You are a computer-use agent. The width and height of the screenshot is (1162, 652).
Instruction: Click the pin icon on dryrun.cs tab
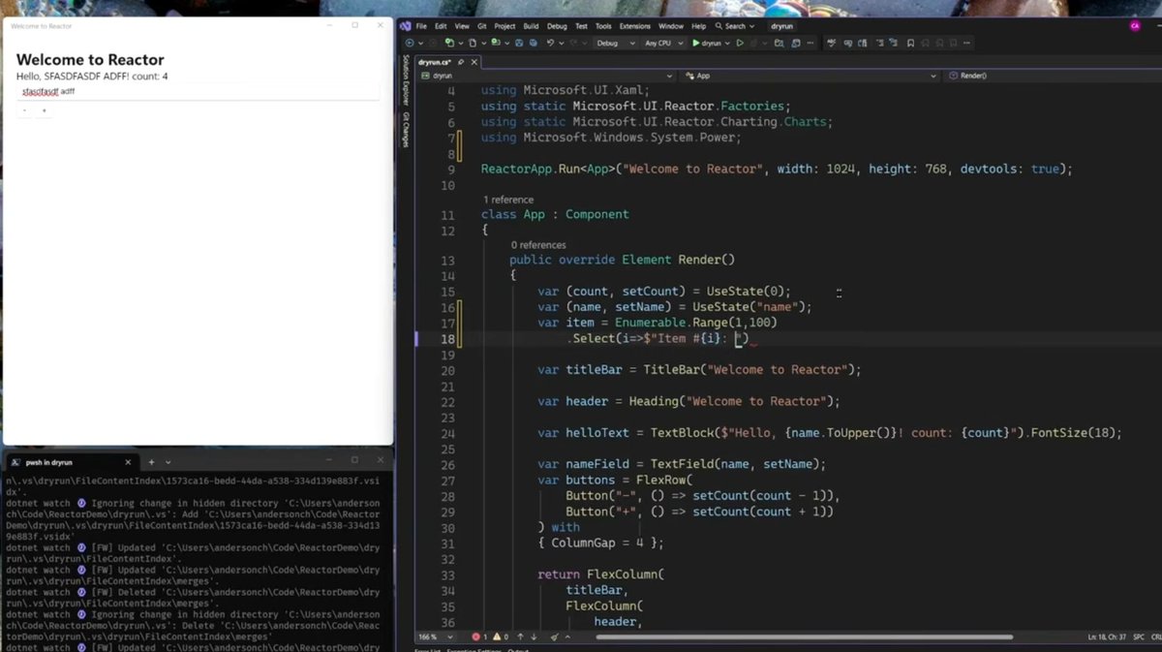click(461, 62)
